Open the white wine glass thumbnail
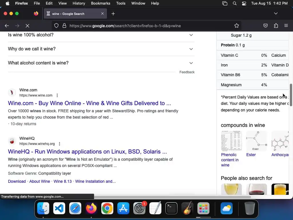293x220 pixels. coord(231,189)
